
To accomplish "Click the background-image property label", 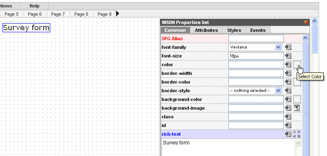I will [x=183, y=108].
